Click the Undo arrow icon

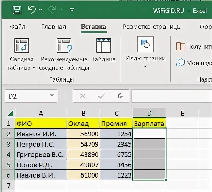pos(32,10)
